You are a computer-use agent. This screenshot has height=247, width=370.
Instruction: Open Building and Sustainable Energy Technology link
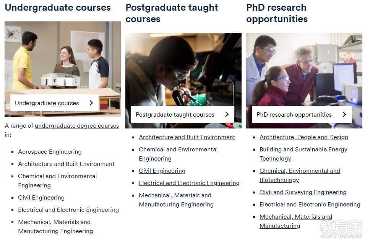[303, 154]
